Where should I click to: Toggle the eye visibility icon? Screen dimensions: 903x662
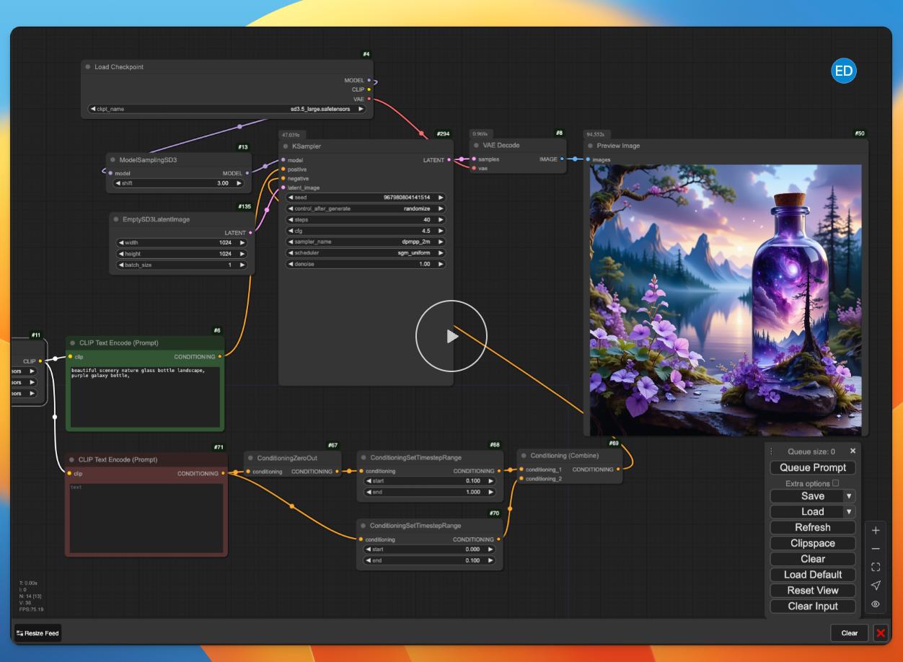[876, 604]
